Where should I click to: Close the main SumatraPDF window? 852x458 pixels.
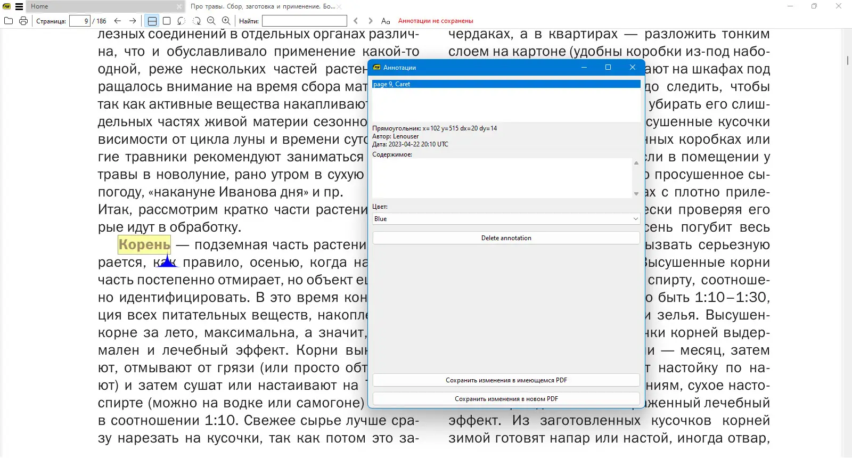(839, 6)
